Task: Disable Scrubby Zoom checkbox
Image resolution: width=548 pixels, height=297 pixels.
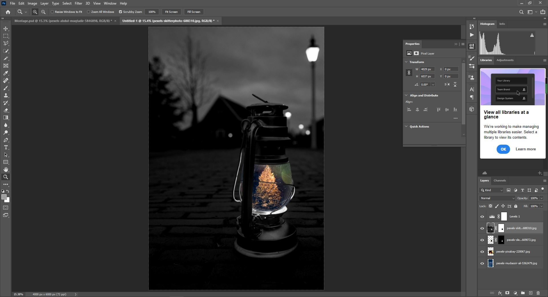Action: tap(120, 12)
